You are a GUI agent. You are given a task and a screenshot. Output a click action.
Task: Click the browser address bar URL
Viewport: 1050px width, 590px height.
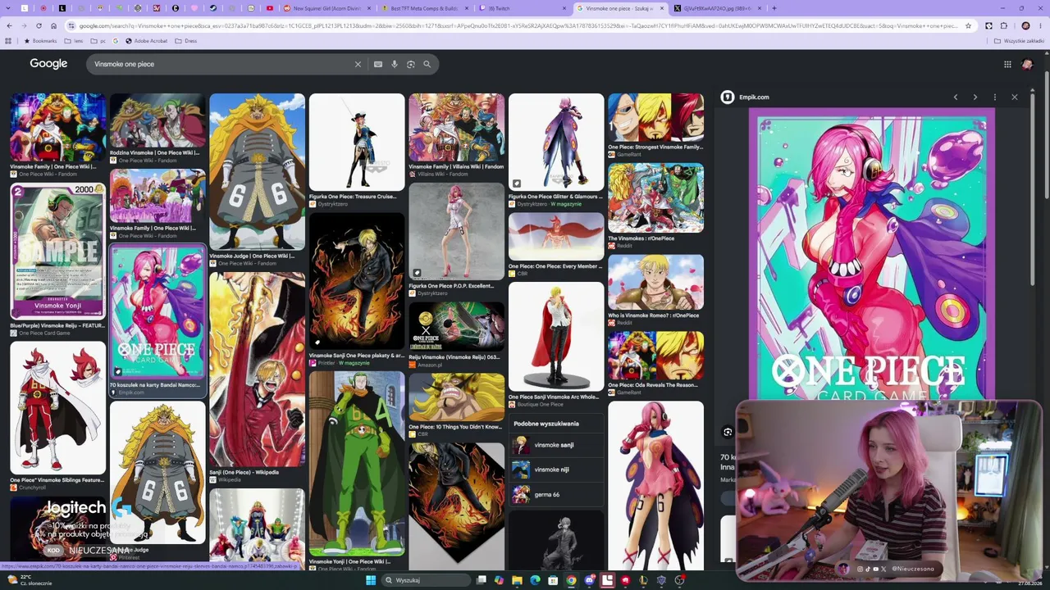click(518, 25)
